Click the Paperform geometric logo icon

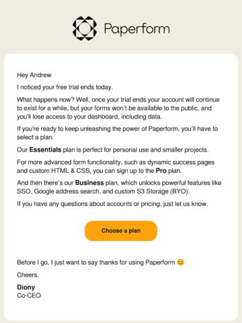coord(85,28)
